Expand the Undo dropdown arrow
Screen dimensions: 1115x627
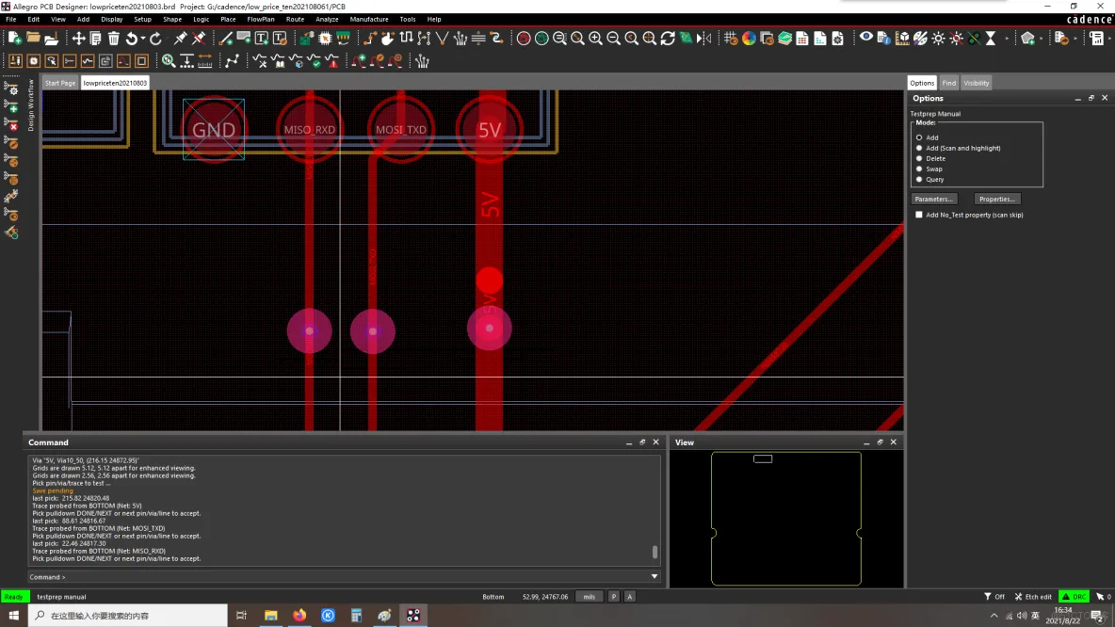point(143,39)
